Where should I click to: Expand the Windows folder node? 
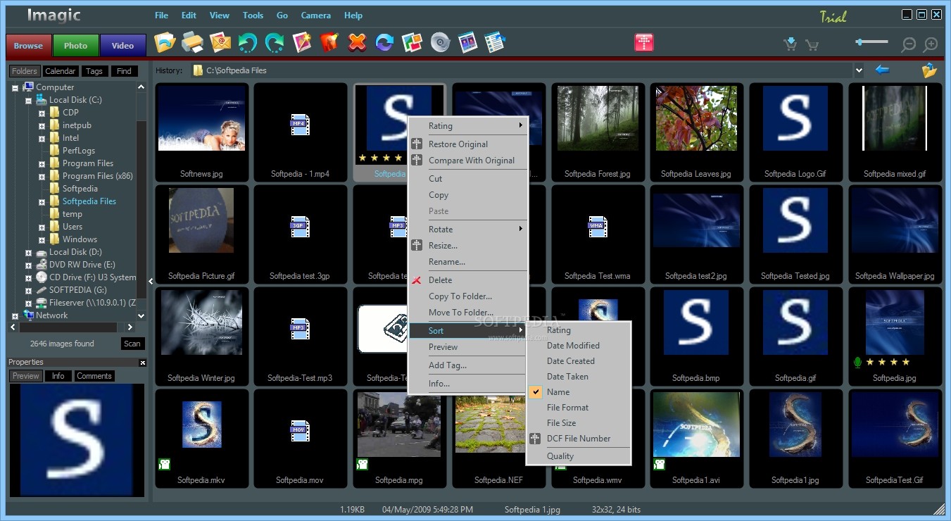pos(42,239)
